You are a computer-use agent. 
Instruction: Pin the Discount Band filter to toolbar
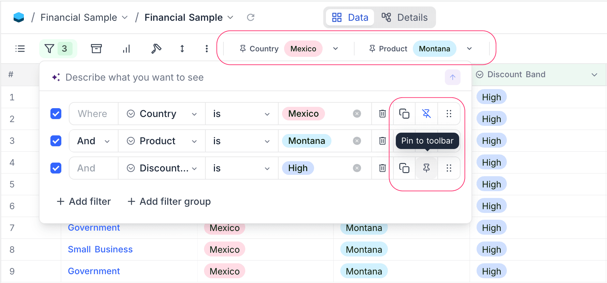tap(426, 168)
